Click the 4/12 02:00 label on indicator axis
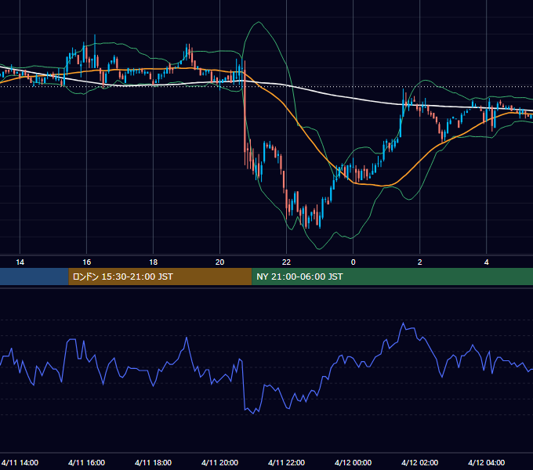The width and height of the screenshot is (533, 470). [419, 462]
